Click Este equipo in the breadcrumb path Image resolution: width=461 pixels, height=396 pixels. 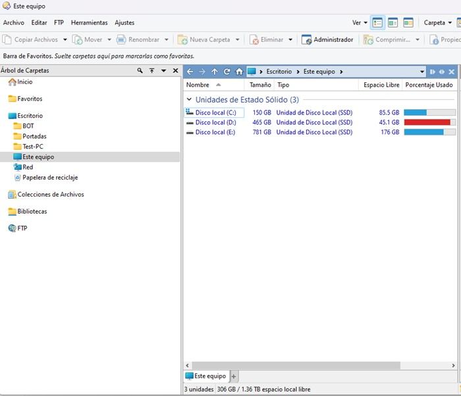point(319,72)
